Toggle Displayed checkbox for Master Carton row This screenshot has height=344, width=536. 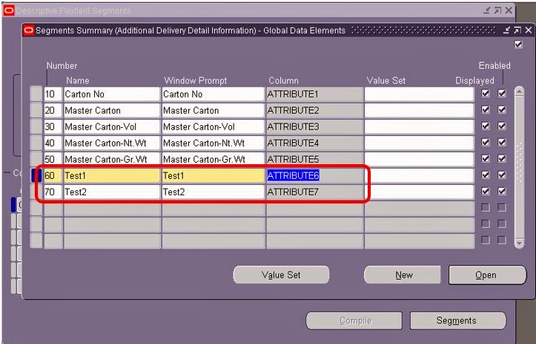tap(486, 109)
